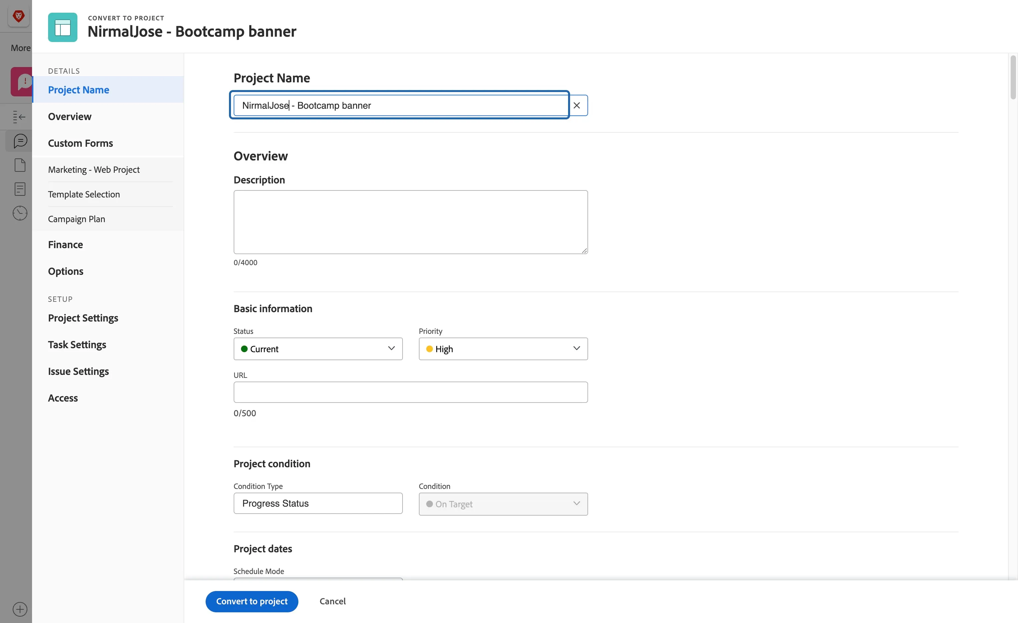Open the Condition dropdown showing On Target

(x=503, y=504)
